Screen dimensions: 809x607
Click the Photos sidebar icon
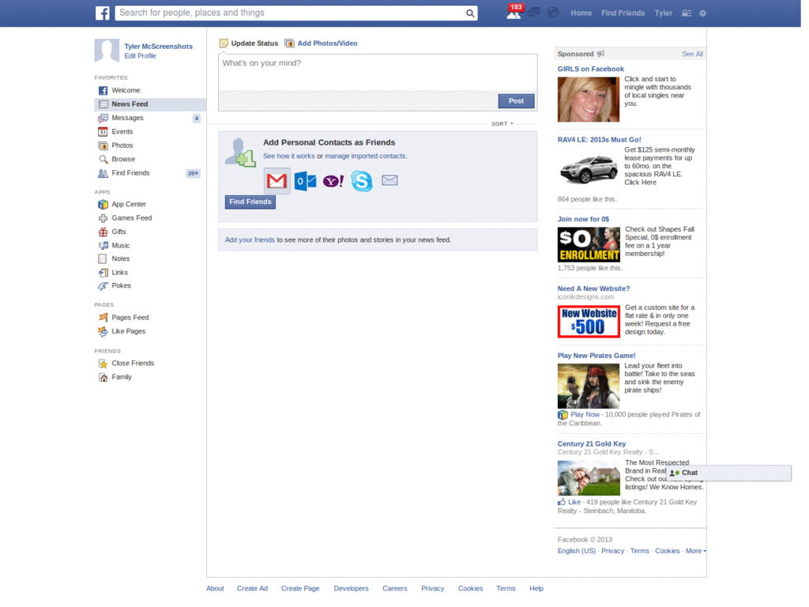(x=103, y=145)
